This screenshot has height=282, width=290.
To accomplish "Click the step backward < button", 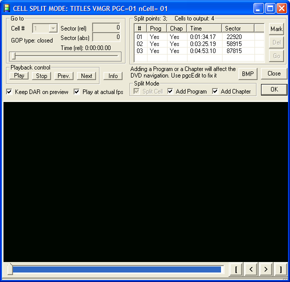I will click(251, 269).
